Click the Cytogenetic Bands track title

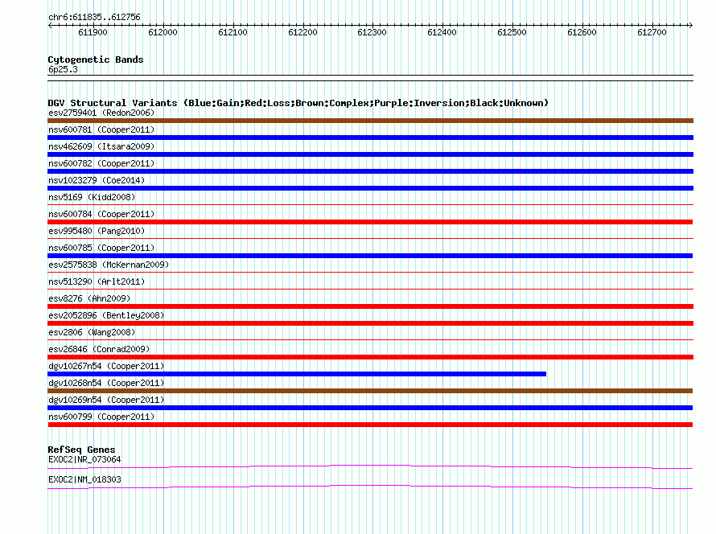click(x=96, y=60)
